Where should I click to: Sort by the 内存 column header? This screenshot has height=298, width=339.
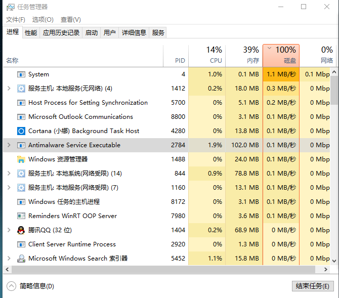click(x=244, y=56)
